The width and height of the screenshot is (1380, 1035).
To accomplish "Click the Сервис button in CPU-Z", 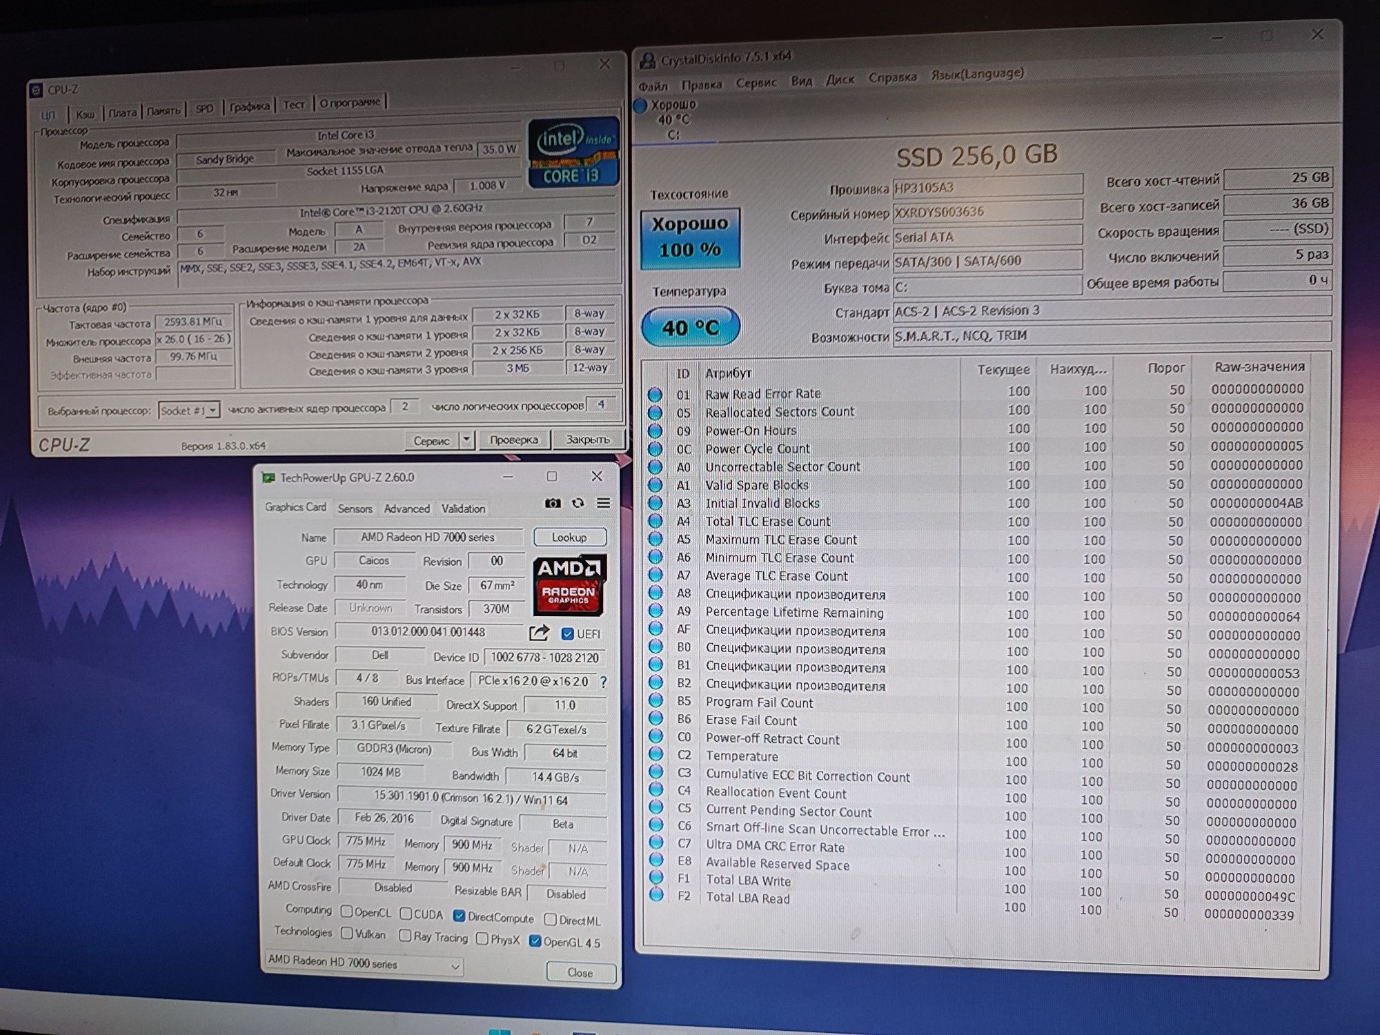I will click(x=431, y=440).
